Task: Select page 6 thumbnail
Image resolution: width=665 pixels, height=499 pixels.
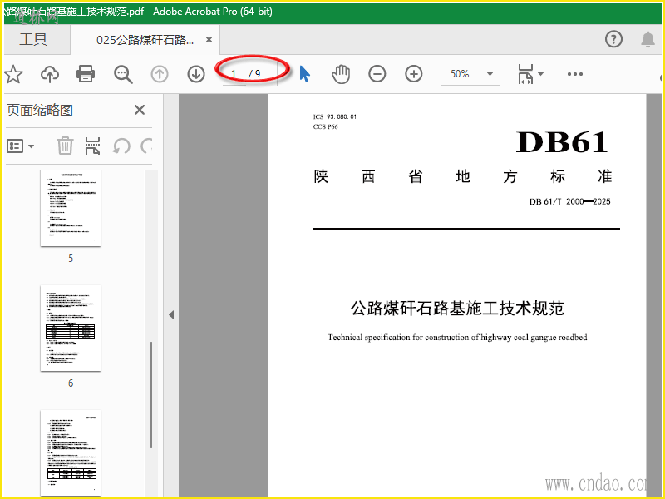Action: tap(71, 328)
